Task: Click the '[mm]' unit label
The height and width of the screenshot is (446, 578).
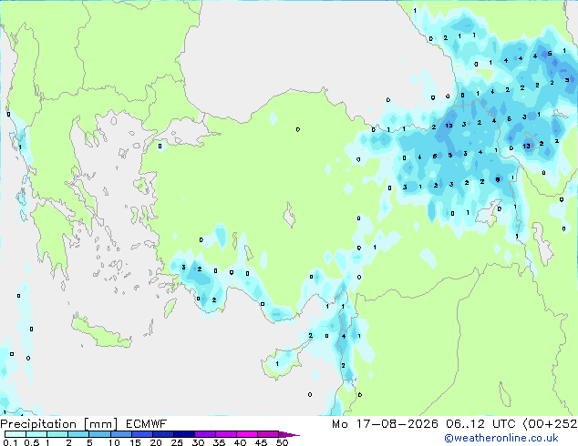Action: 100,424
